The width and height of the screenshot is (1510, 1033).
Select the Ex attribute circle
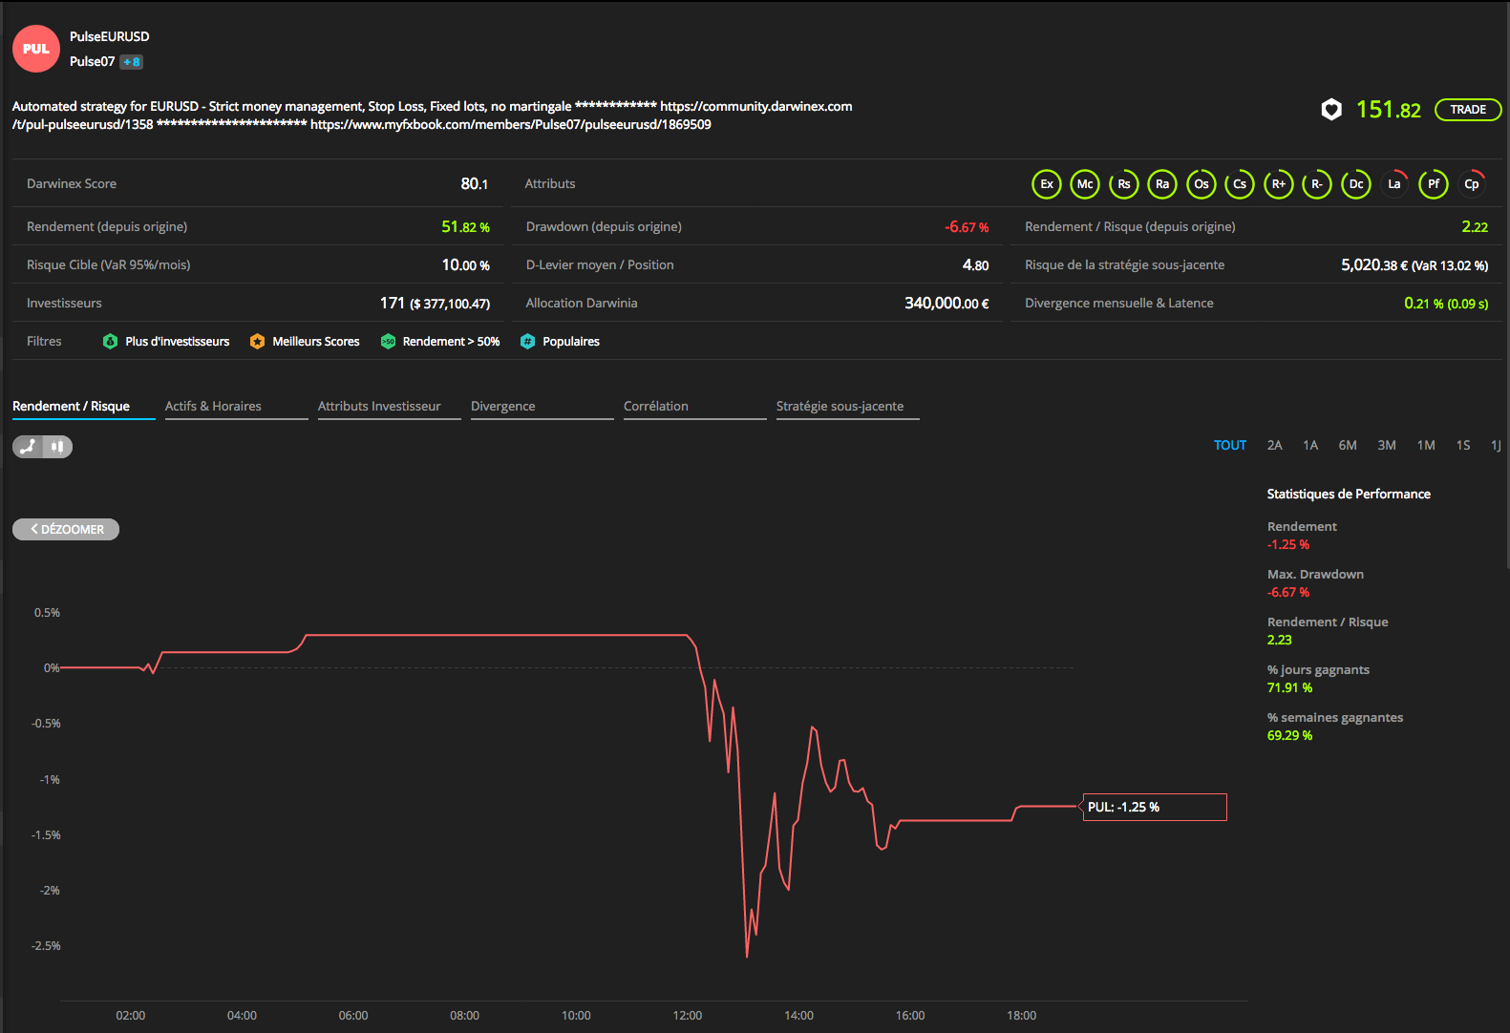(1047, 184)
